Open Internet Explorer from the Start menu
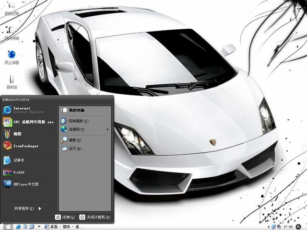 [24, 110]
